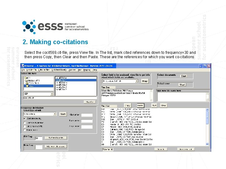Click Start next to Select rows
Image resolution: width=226 pixels, height=169 pixels.
182,84
